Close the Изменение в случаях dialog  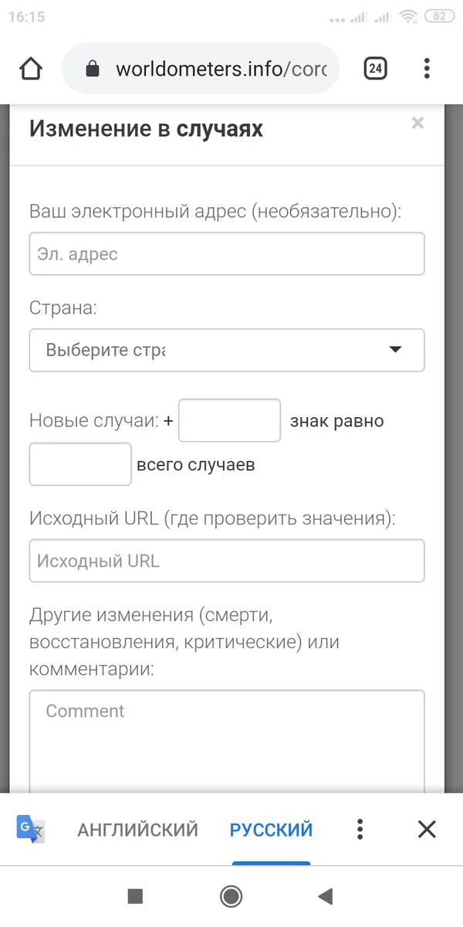point(417,123)
